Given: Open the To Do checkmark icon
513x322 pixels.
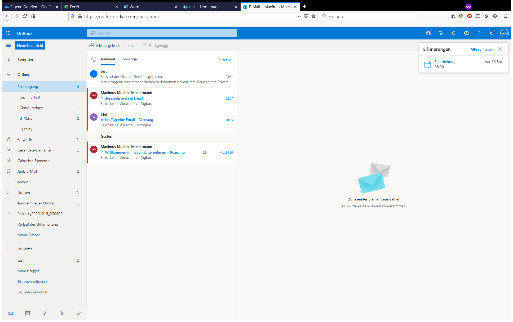Looking at the screenshot, I should (78, 313).
